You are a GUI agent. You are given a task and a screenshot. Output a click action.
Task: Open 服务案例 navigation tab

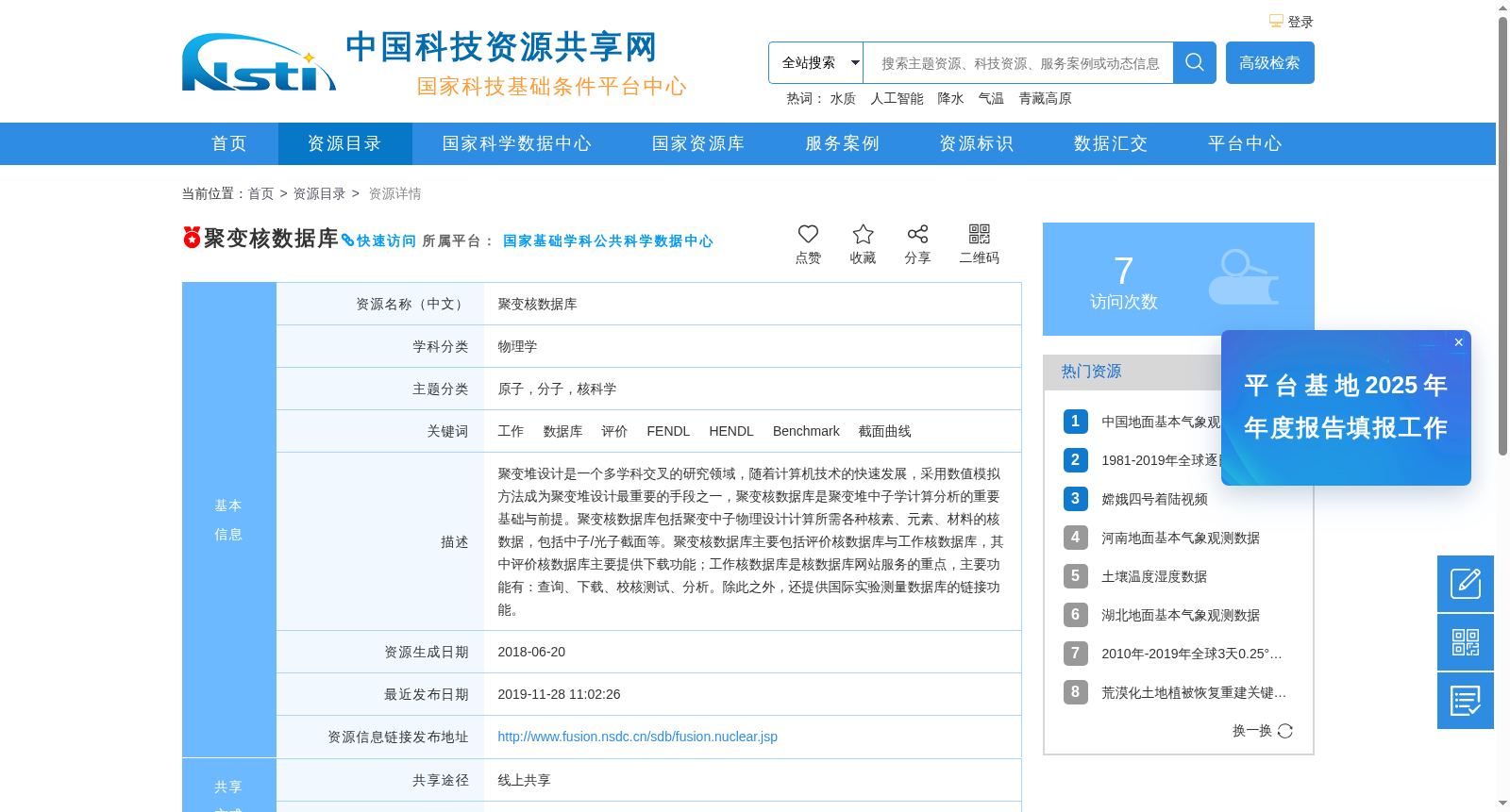tap(842, 143)
